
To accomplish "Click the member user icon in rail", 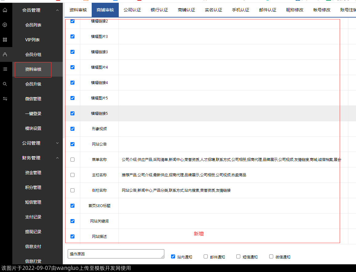I will pos(5,54).
